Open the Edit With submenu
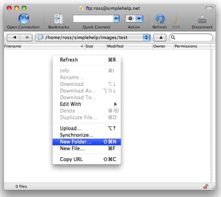Image resolution: width=221 pixels, height=197 pixels. [87, 104]
